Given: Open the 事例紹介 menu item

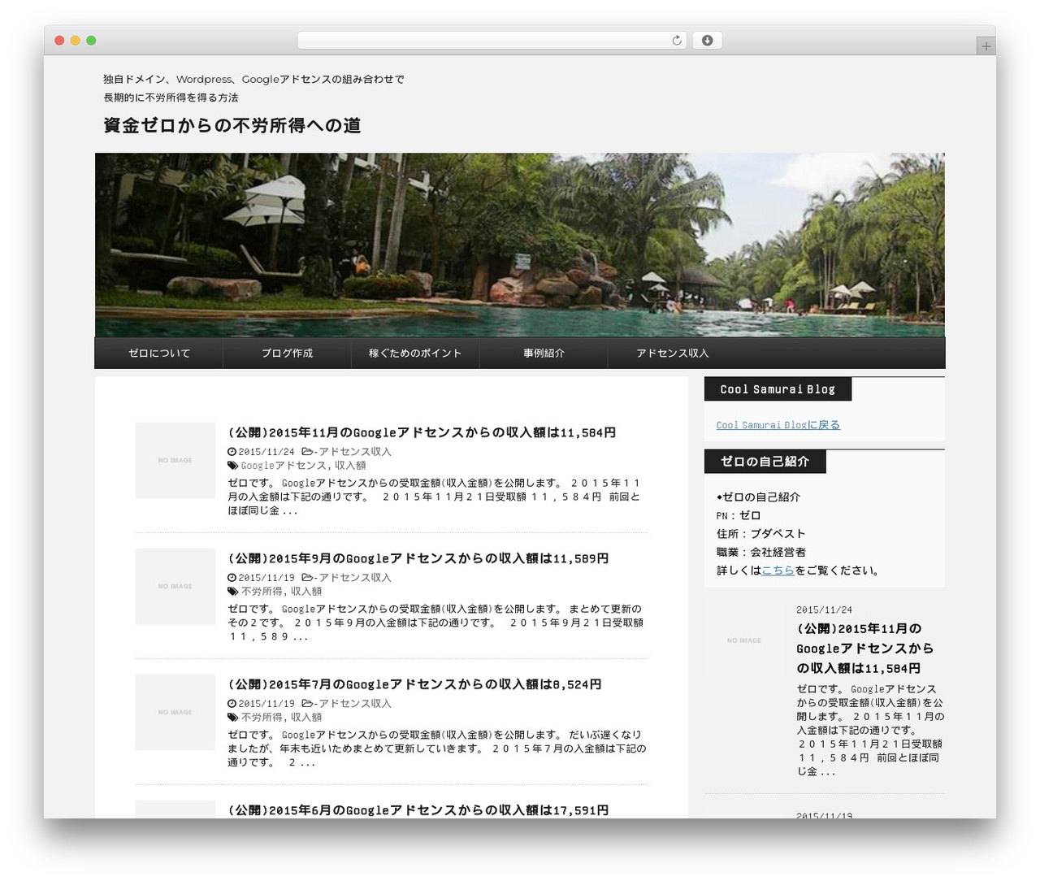Looking at the screenshot, I should (544, 354).
